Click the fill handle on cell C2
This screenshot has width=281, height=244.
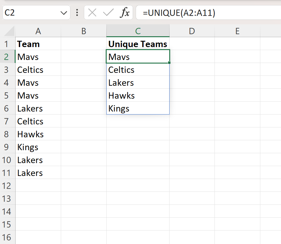click(170, 63)
